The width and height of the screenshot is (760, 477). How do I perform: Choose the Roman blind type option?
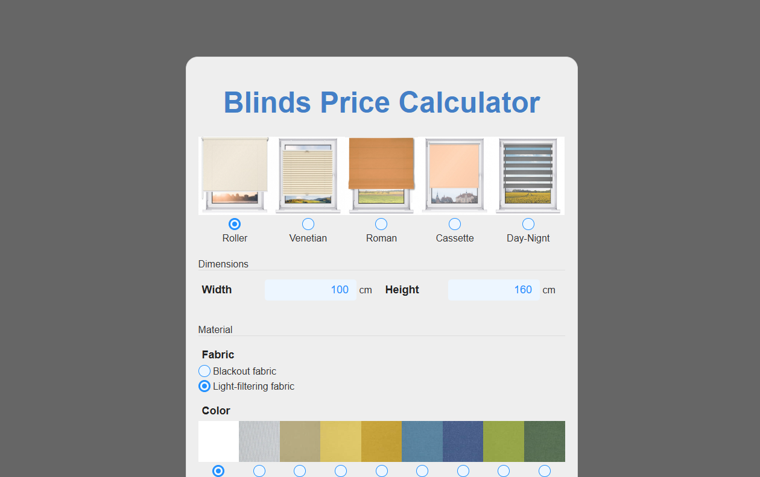coord(381,224)
